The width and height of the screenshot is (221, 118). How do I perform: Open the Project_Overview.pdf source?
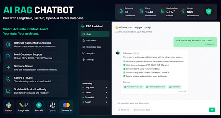click(133, 87)
